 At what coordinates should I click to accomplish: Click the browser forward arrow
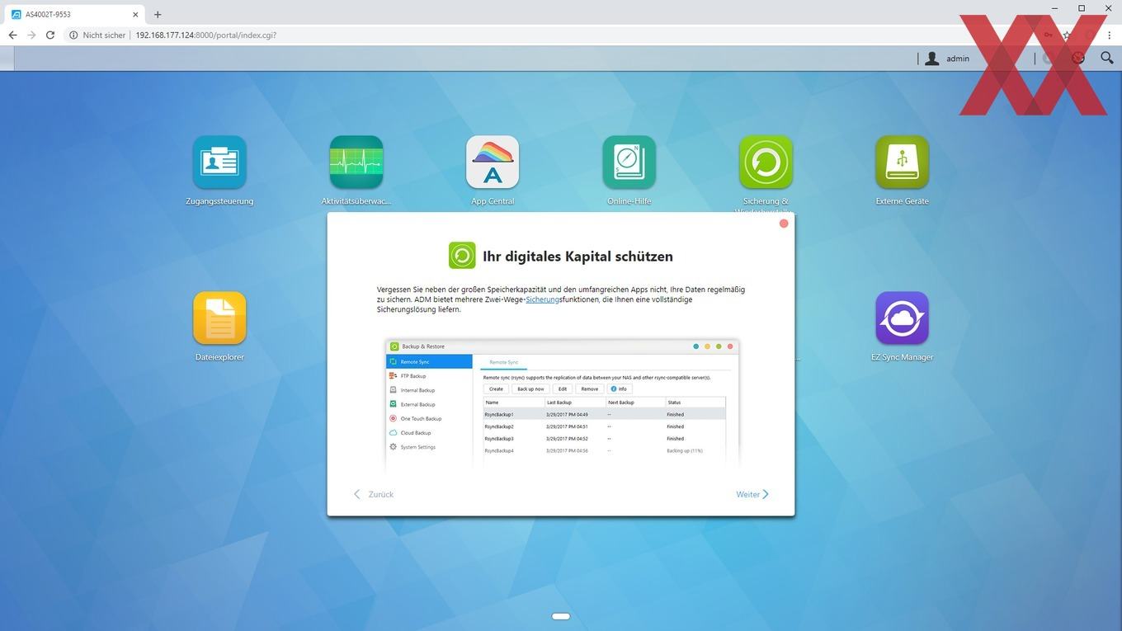(31, 35)
